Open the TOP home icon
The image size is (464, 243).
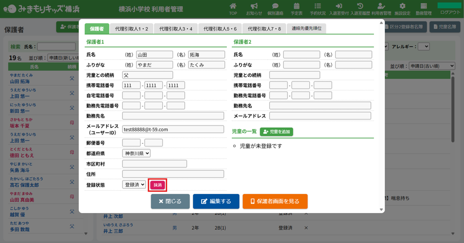tap(233, 6)
